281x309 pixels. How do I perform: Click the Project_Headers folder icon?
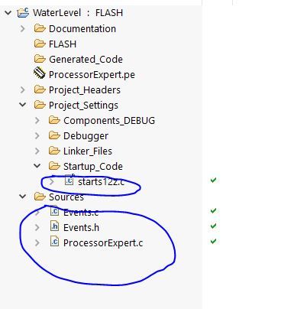click(40, 89)
